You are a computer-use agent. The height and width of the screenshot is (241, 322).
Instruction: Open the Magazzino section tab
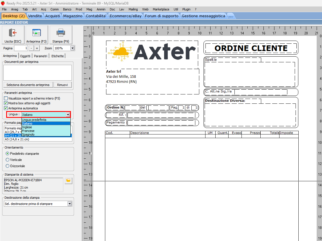point(73,16)
